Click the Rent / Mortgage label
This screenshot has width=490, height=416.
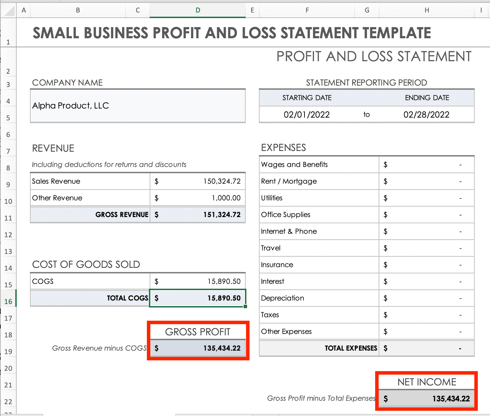pos(289,181)
